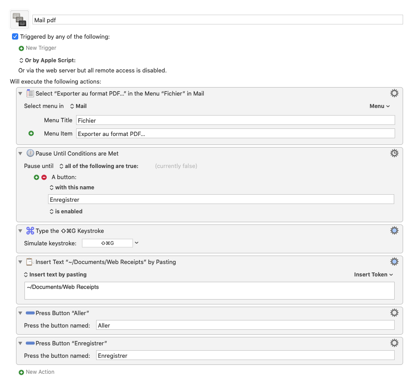412x384 pixels.
Task: Add submenu level next to Menu Item
Action: click(31, 133)
